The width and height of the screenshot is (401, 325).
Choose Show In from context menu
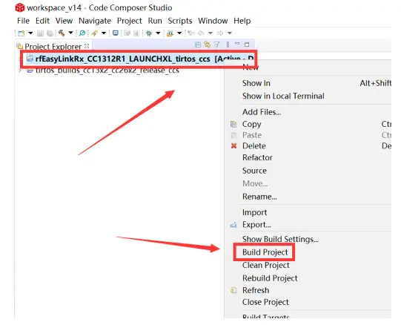(x=256, y=83)
